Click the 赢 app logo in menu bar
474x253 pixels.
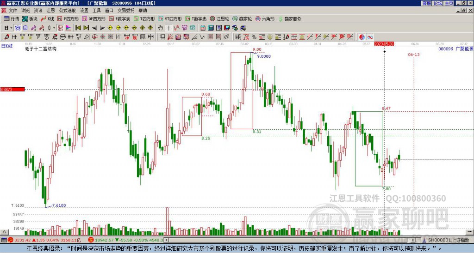[4, 11]
